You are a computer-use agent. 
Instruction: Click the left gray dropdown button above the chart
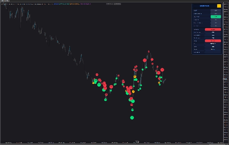click(110, 4)
